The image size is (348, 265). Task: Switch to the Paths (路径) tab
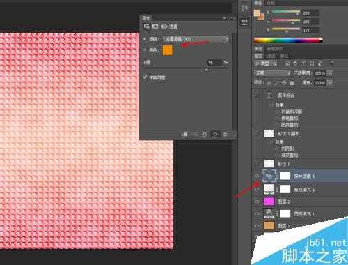(x=284, y=56)
